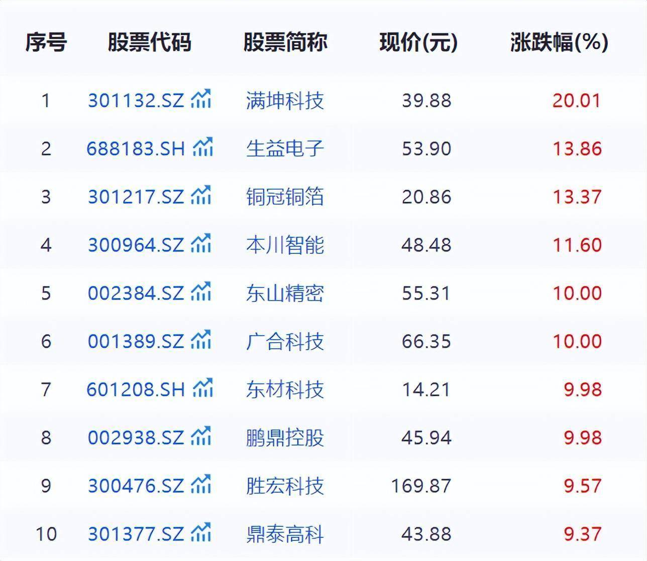Viewport: 647px width, 561px height.
Task: Open stock code link 002938.SZ
Action: 136,438
